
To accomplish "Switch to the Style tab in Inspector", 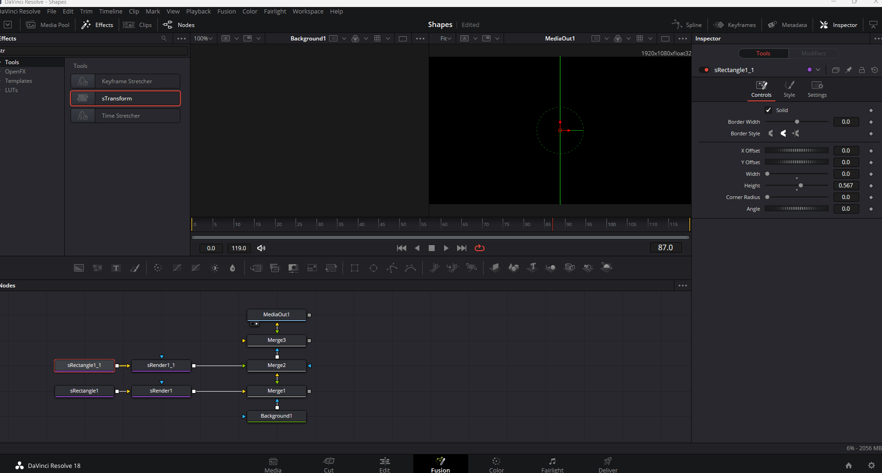I will click(789, 89).
